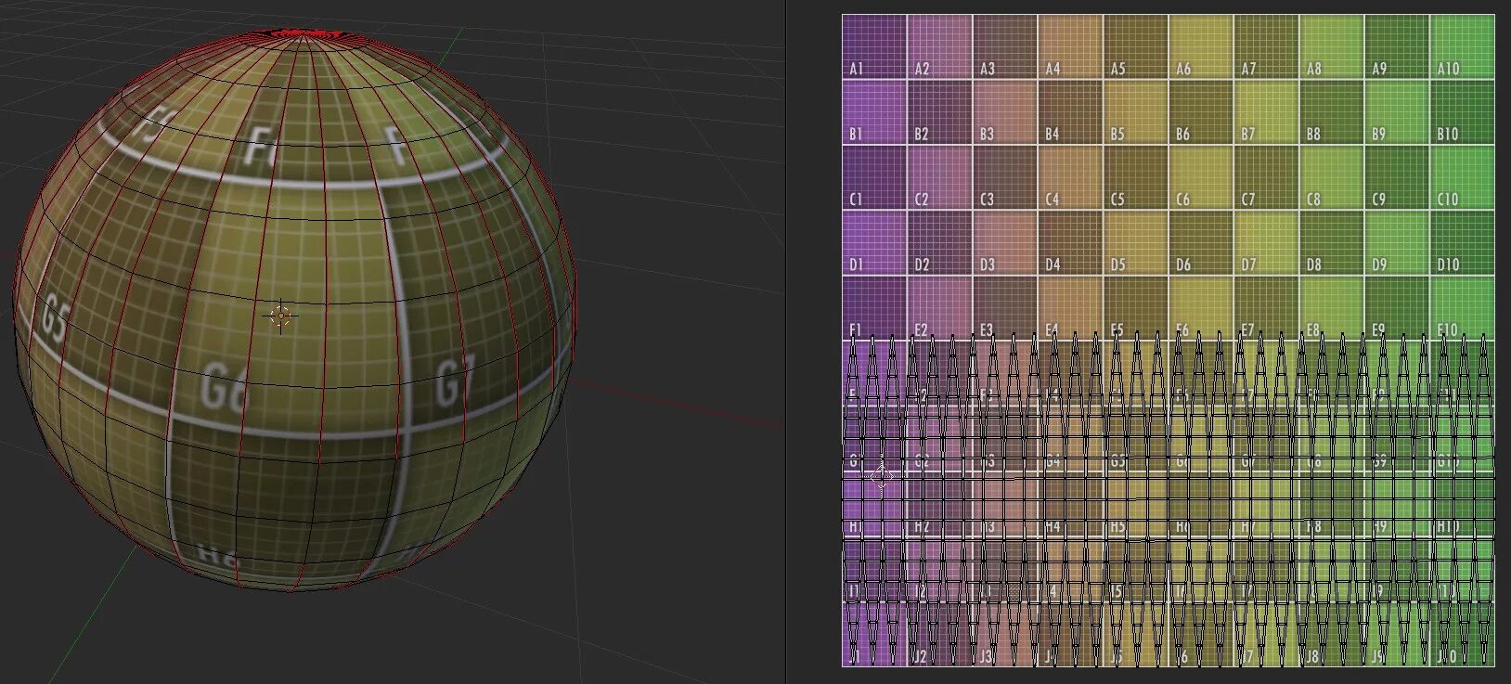1511x684 pixels.
Task: Select the C1 tile in UV grid
Action: (874, 177)
